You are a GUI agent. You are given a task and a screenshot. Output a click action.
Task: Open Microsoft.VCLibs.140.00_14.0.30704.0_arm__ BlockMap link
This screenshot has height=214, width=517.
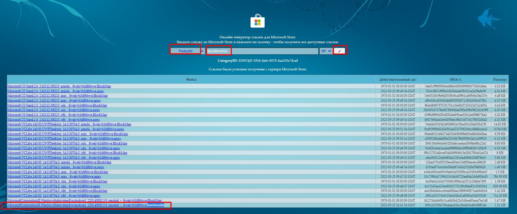tap(58, 172)
